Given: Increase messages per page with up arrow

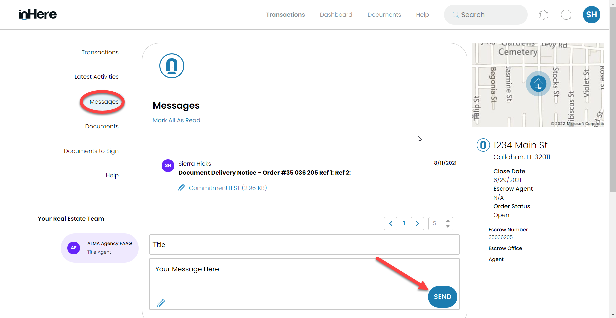Looking at the screenshot, I should pos(448,221).
